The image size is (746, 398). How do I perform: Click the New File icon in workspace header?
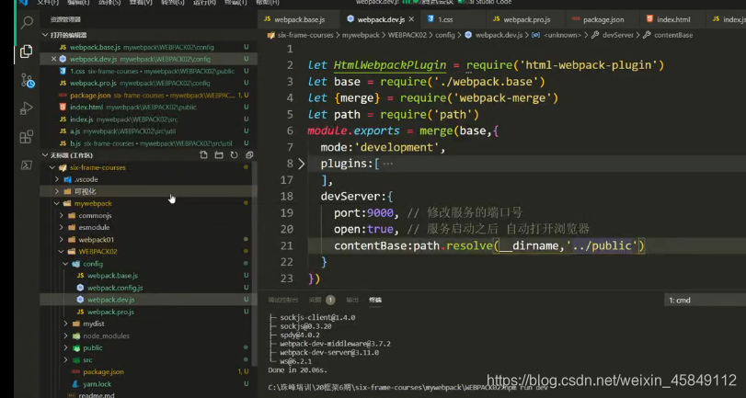203,155
